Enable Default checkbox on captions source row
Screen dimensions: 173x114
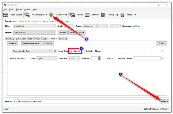116,58
